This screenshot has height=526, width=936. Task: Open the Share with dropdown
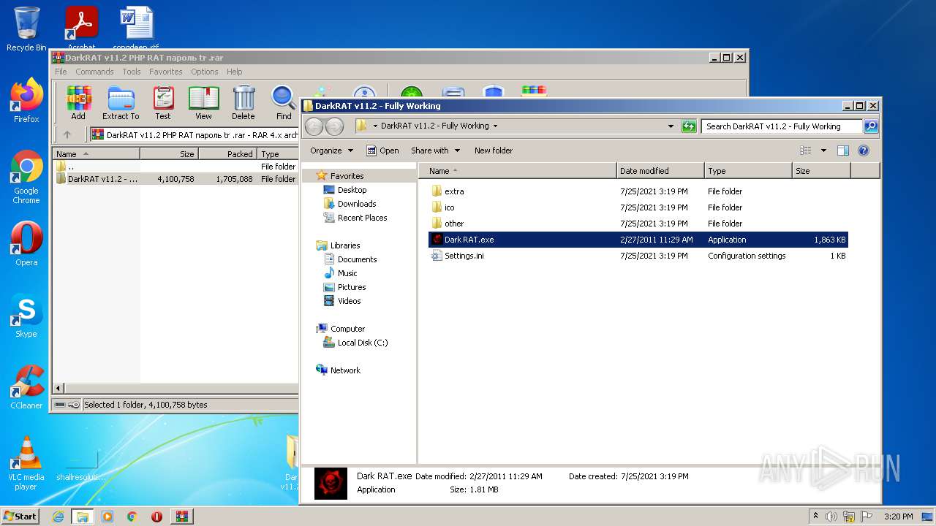(436, 150)
